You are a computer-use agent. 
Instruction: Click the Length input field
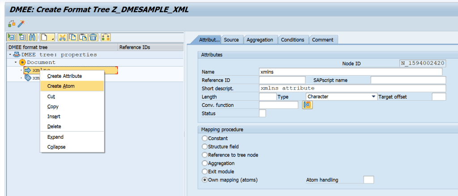[267, 97]
